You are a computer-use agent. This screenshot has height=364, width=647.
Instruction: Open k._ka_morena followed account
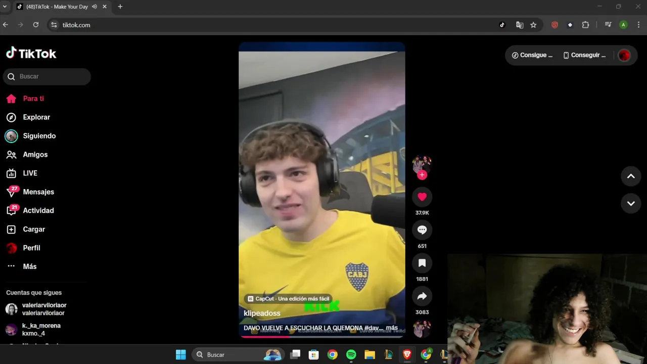coord(41,330)
